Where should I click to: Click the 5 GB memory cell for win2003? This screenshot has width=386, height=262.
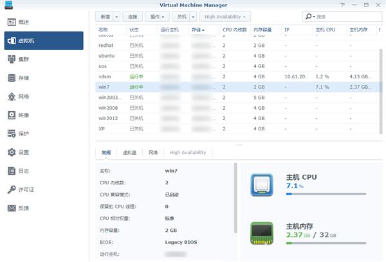point(259,98)
